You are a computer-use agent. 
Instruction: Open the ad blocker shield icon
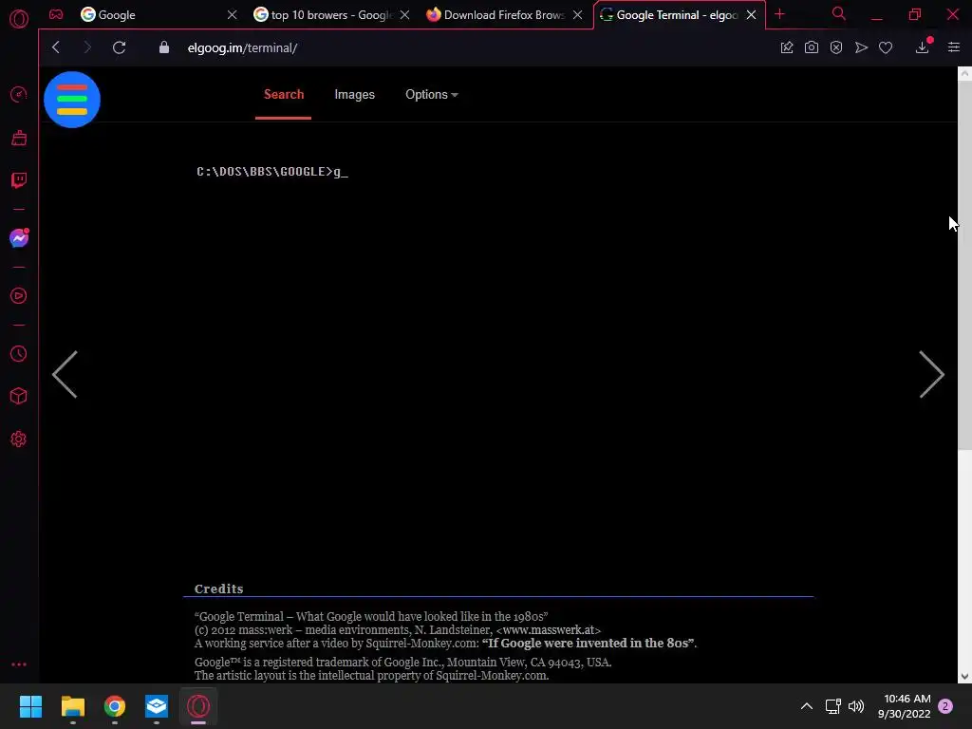(x=836, y=47)
